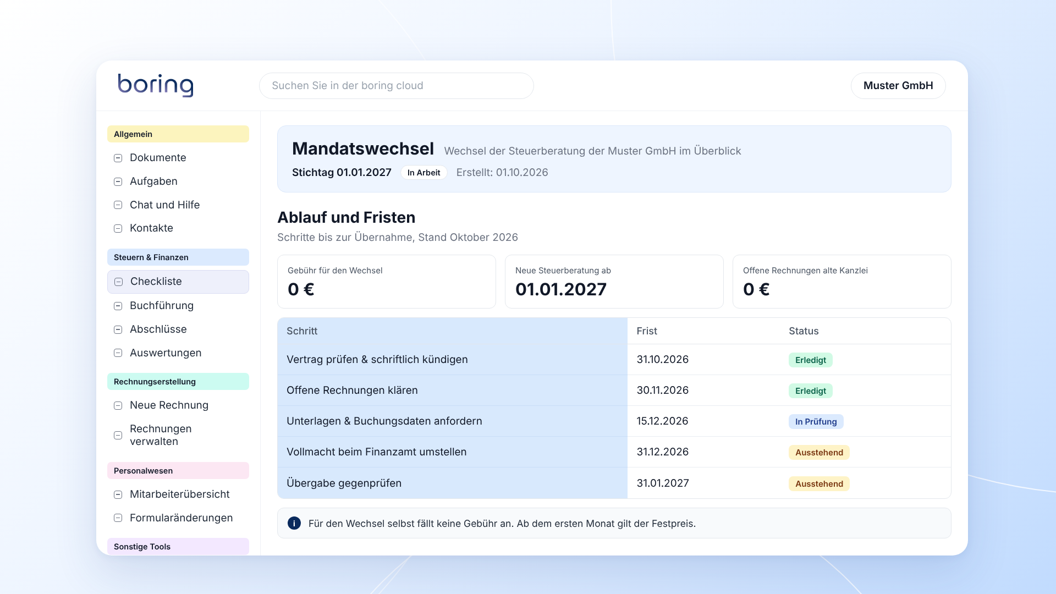Focus the boring cloud search field

coord(397,86)
